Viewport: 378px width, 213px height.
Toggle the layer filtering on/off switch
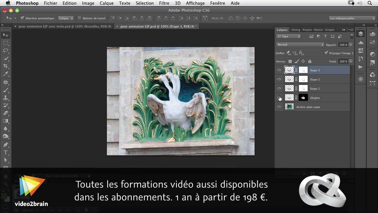(x=352, y=36)
